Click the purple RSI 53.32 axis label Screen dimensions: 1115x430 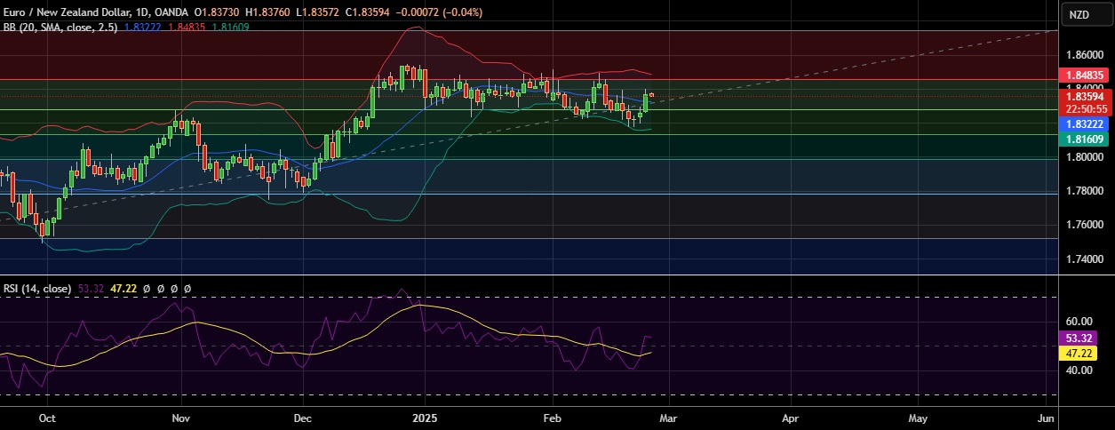coord(1079,338)
